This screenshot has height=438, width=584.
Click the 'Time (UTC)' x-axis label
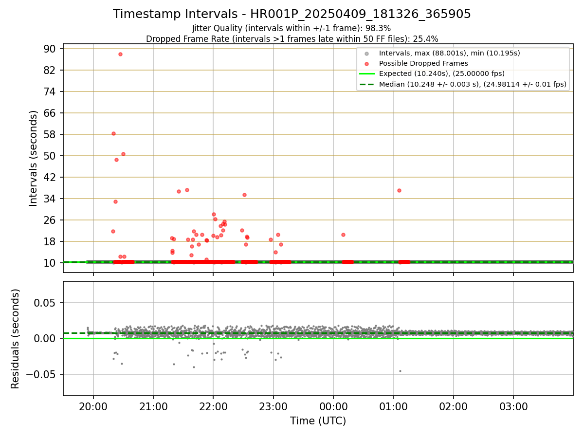click(x=318, y=421)
